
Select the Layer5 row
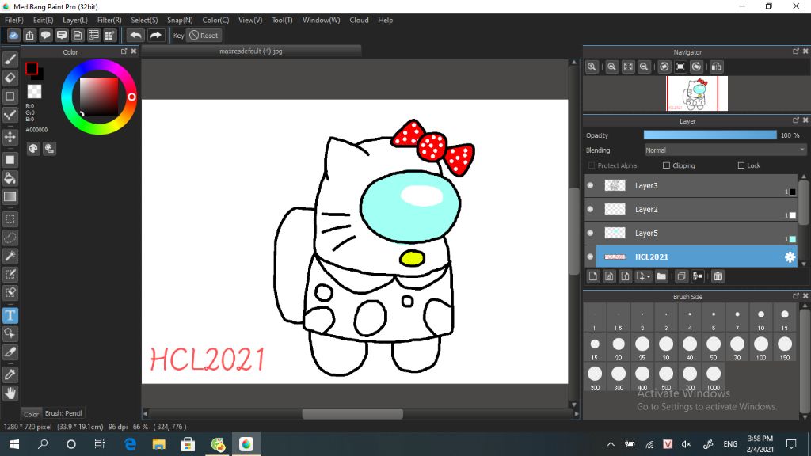click(691, 234)
